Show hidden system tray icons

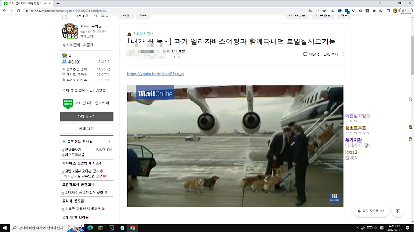click(x=357, y=228)
